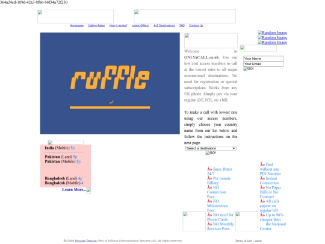Viewport: 325px width, 244px height.
Task: Click the Bangladesh (Mobile) rate row
Action: coord(64,183)
